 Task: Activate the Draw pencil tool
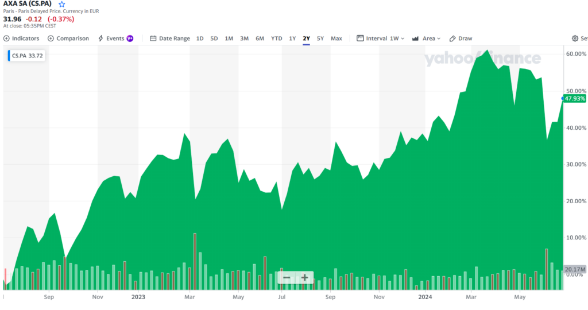click(461, 38)
